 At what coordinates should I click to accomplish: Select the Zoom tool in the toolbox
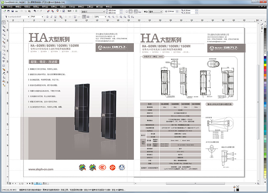pos(4,34)
